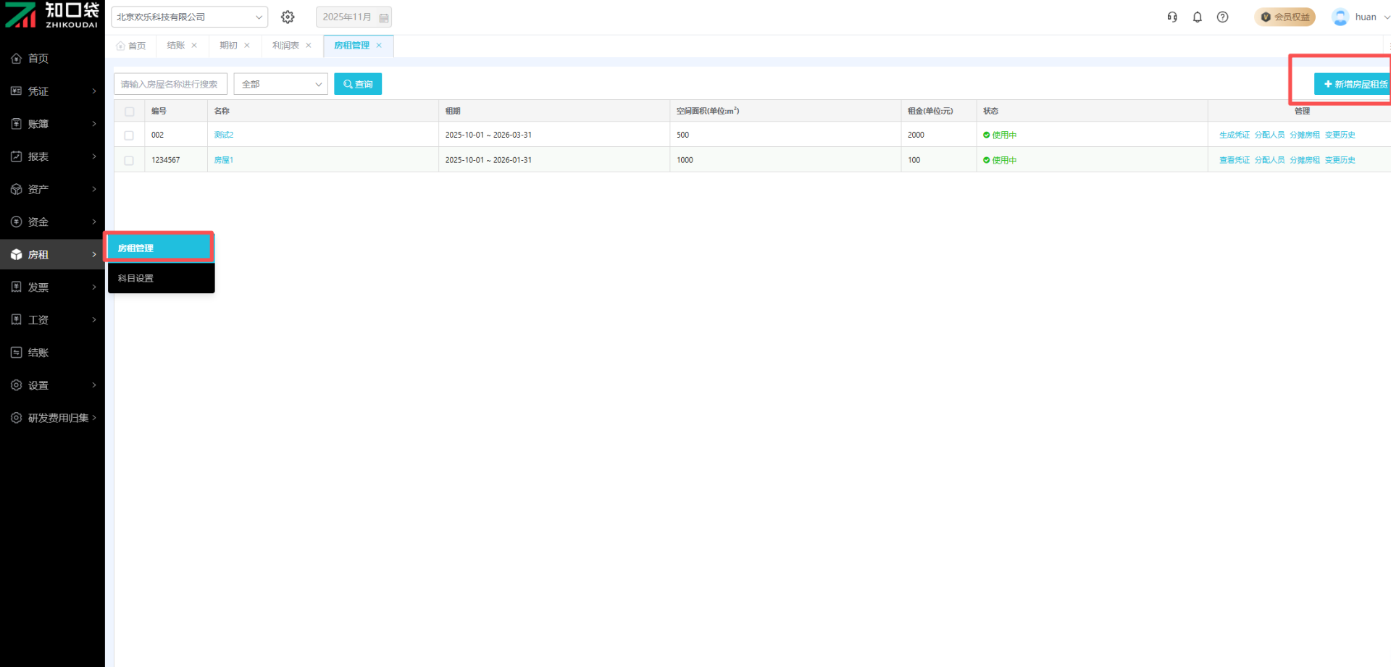This screenshot has height=667, width=1391.
Task: Select 科目设置 in the submenu
Action: 136,278
